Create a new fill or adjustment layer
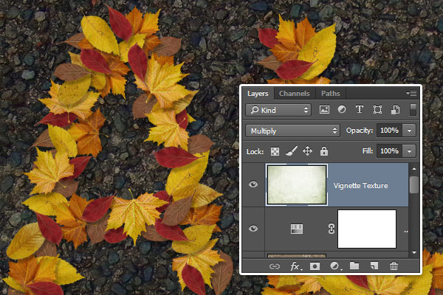This screenshot has height=295, width=443. 334,265
